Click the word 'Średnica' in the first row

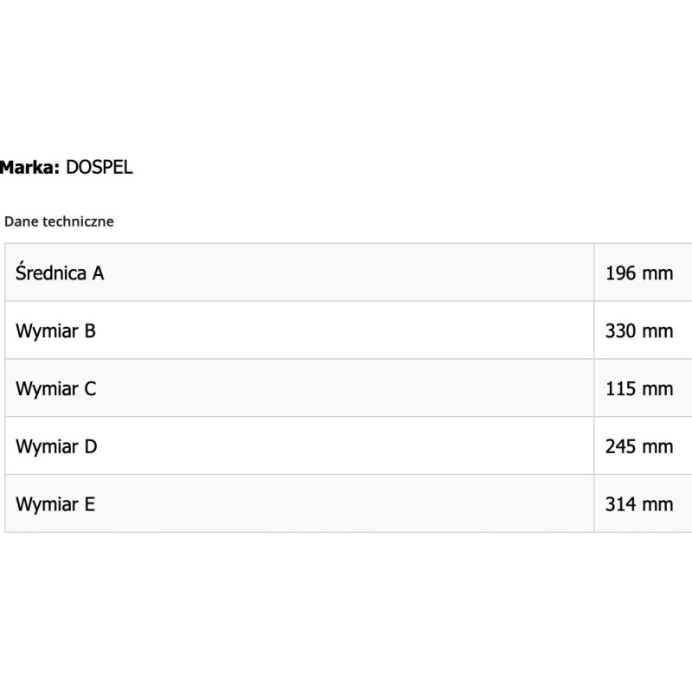(x=51, y=273)
